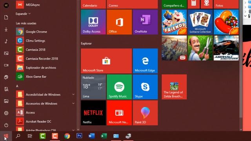Click the Las más usadas heading

click(26, 23)
